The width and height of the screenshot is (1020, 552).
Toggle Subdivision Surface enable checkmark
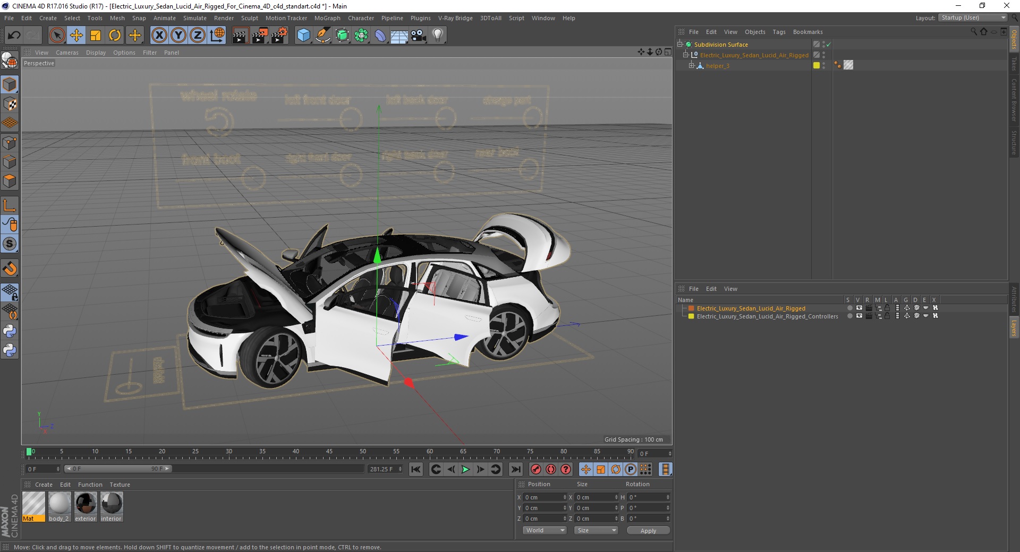(x=828, y=45)
